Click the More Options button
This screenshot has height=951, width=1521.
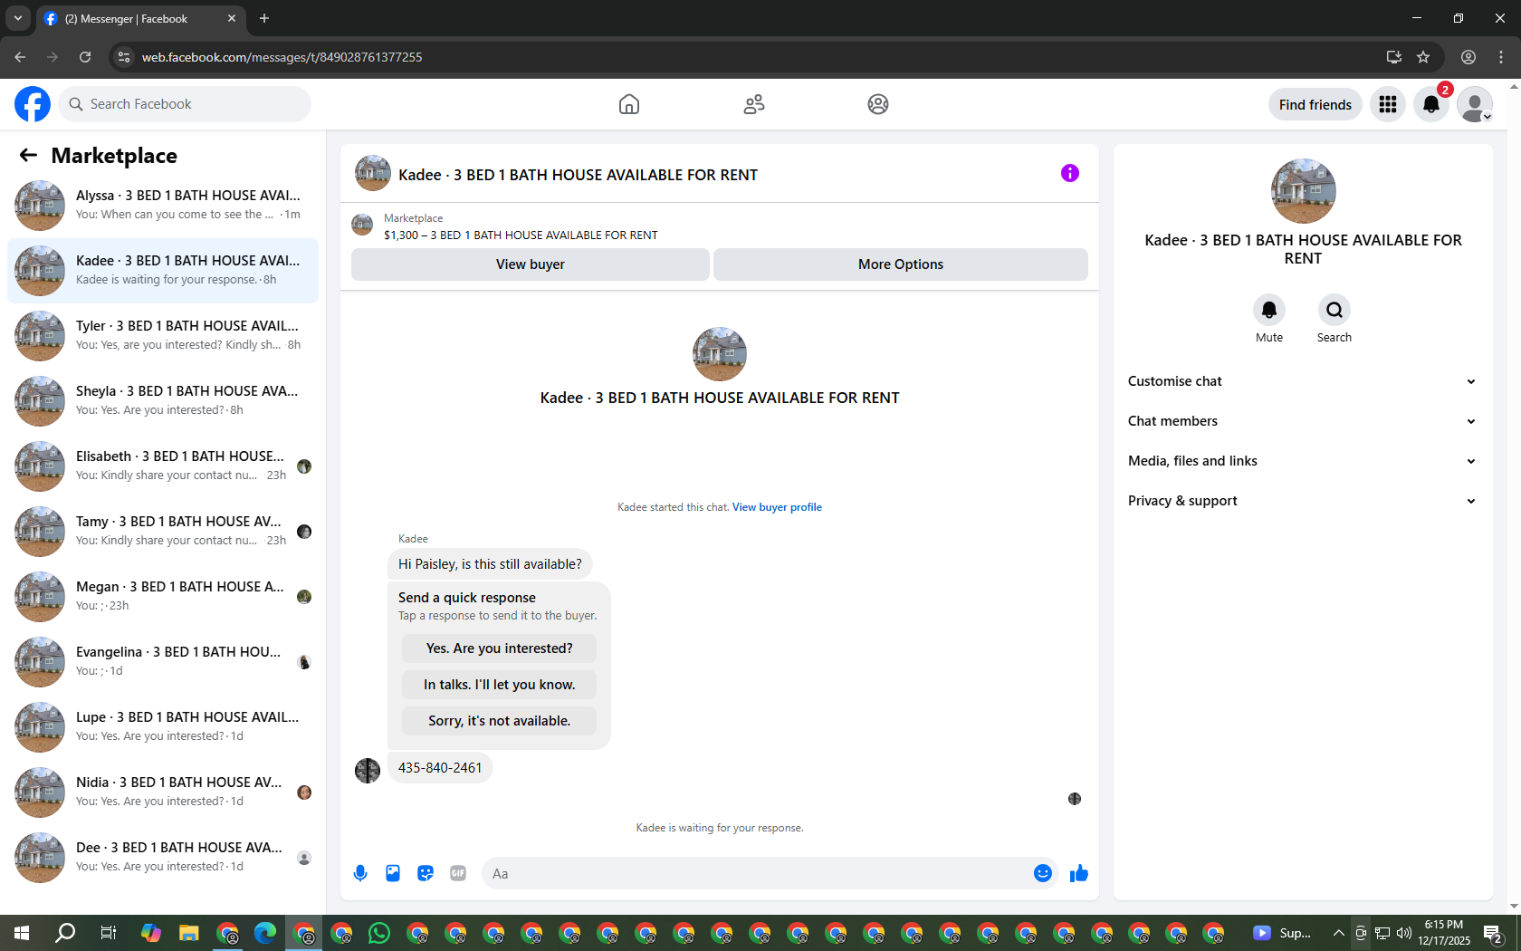coord(901,264)
